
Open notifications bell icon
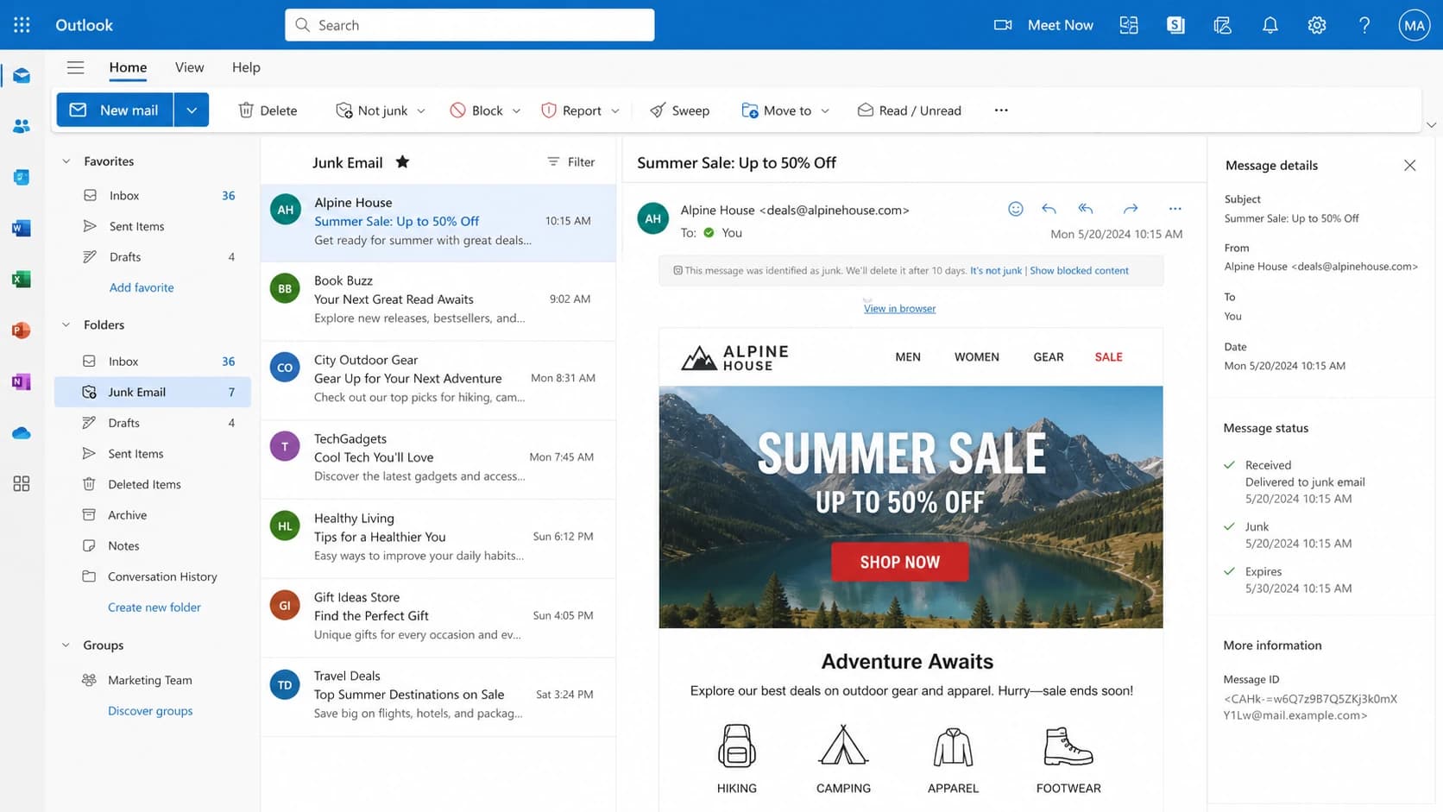1270,25
